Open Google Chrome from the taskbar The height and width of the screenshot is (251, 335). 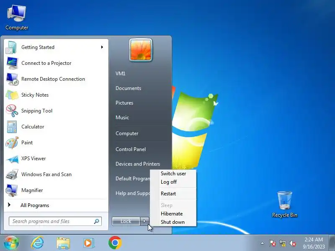115,243
